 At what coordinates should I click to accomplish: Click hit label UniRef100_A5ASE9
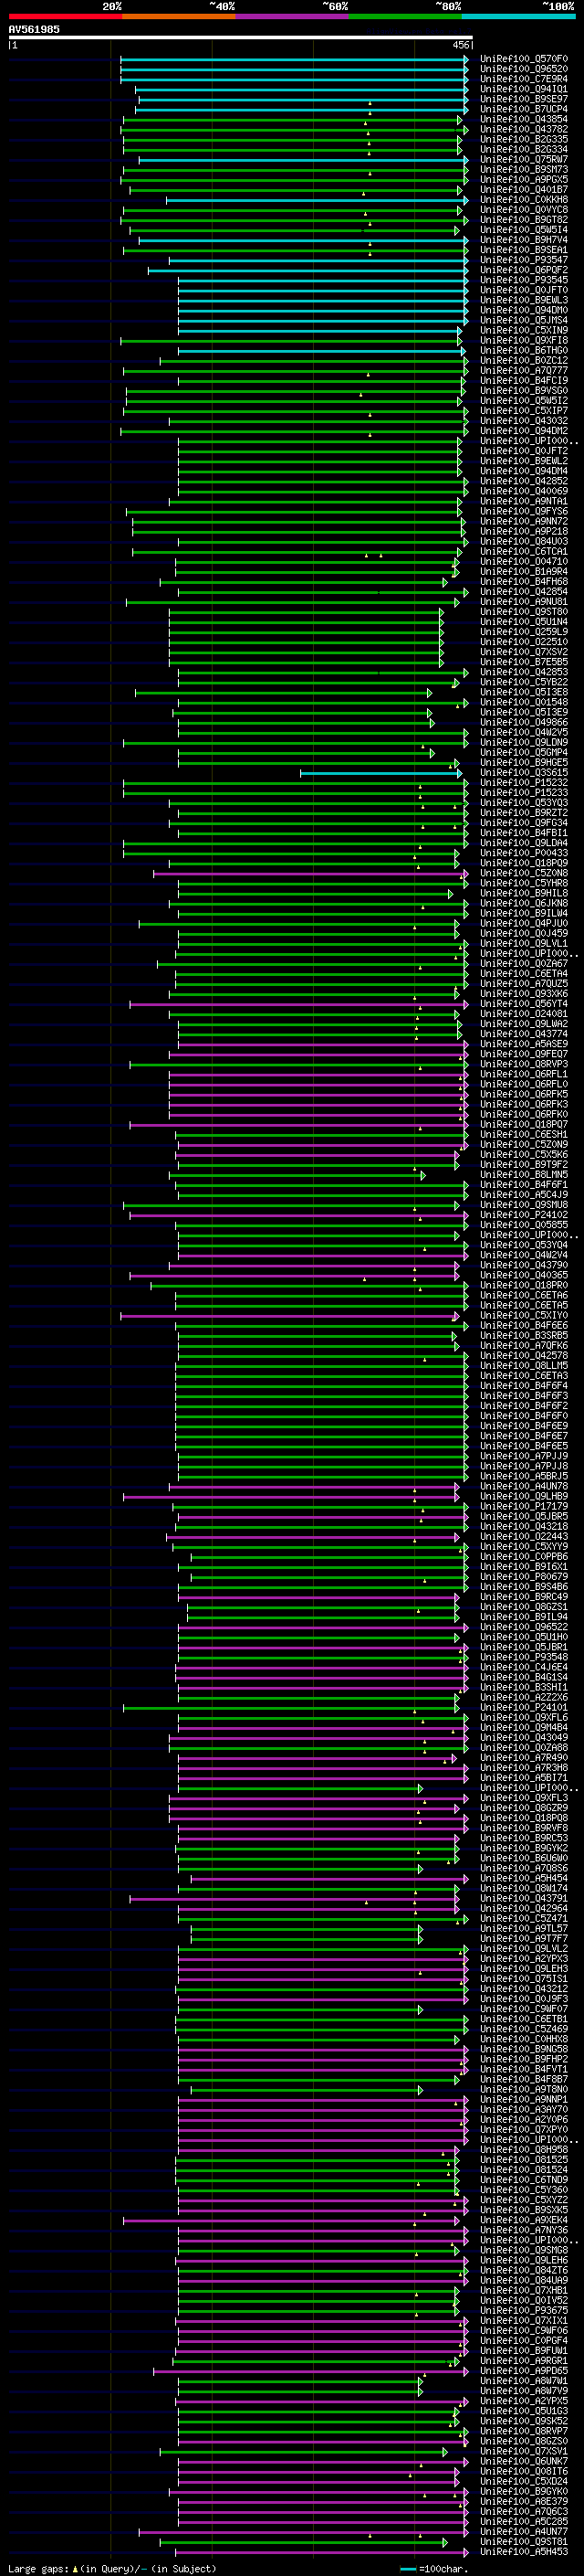pyautogui.click(x=524, y=1044)
